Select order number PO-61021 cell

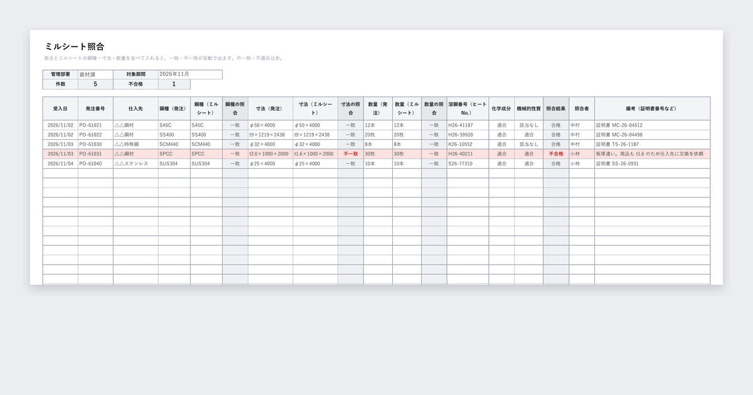95,125
